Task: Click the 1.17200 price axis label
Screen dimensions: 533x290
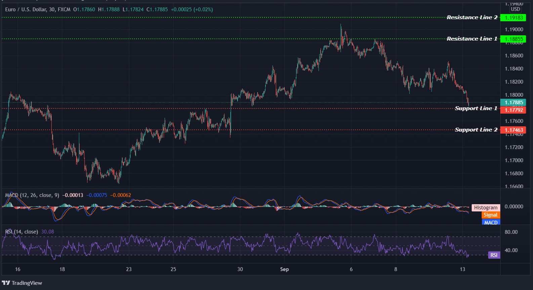Action: pyautogui.click(x=514, y=147)
